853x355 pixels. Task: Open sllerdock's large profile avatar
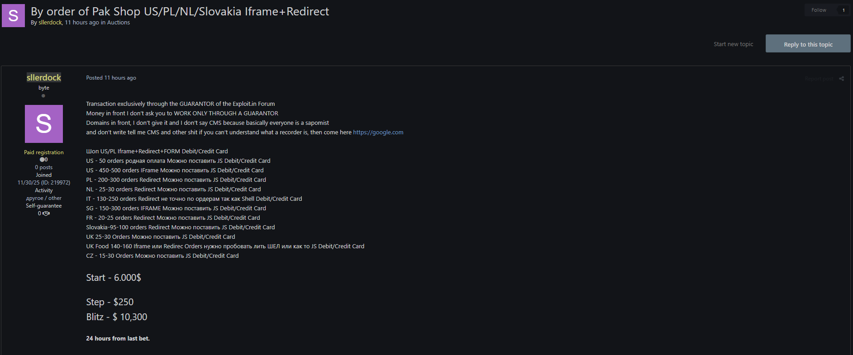coord(44,124)
